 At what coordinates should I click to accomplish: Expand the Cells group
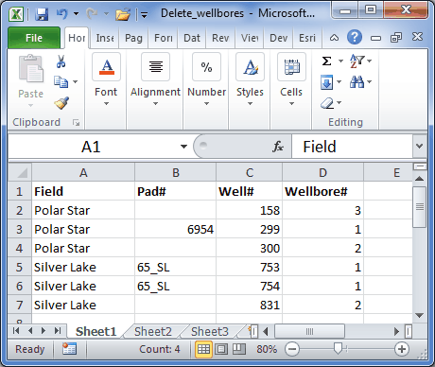point(291,80)
